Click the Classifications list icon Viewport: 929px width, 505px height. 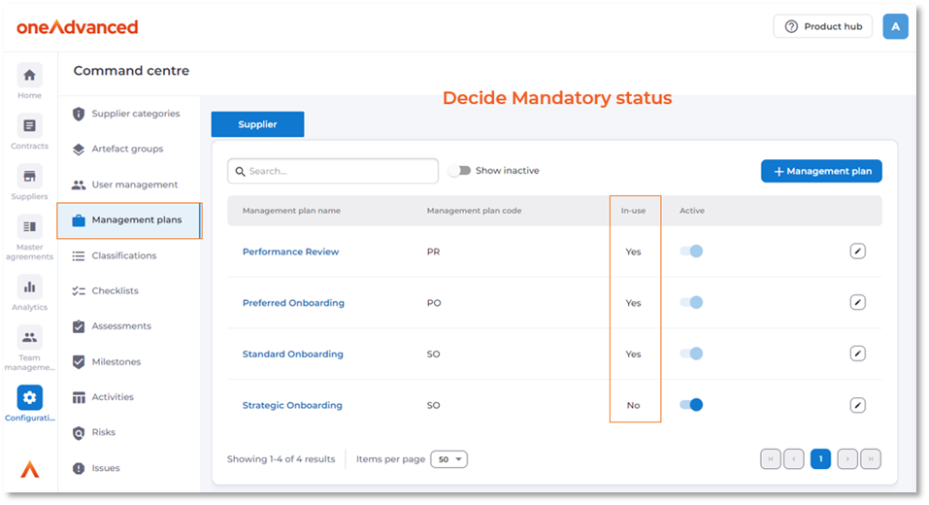(79, 256)
